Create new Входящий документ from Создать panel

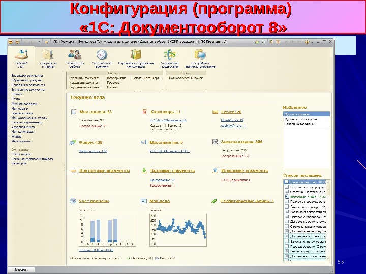pos(84,78)
